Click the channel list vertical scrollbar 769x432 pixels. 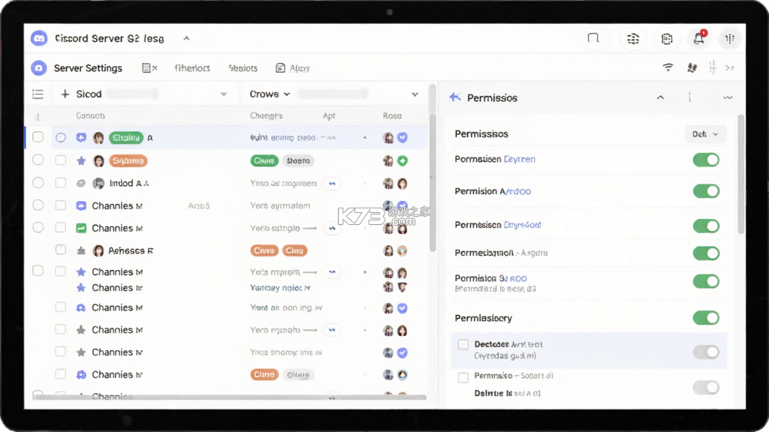point(433,183)
